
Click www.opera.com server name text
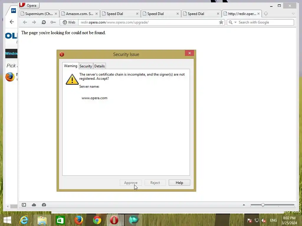(94, 98)
